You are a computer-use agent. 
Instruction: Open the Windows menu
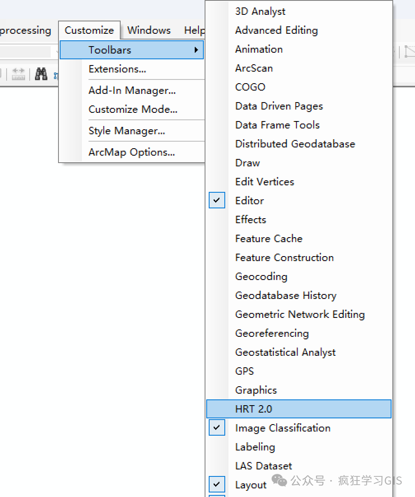pos(149,30)
